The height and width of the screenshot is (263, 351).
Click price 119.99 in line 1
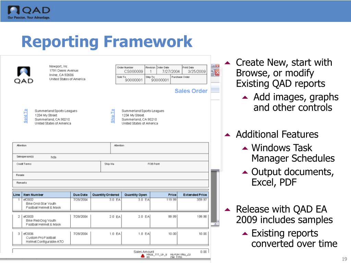click(171, 200)
